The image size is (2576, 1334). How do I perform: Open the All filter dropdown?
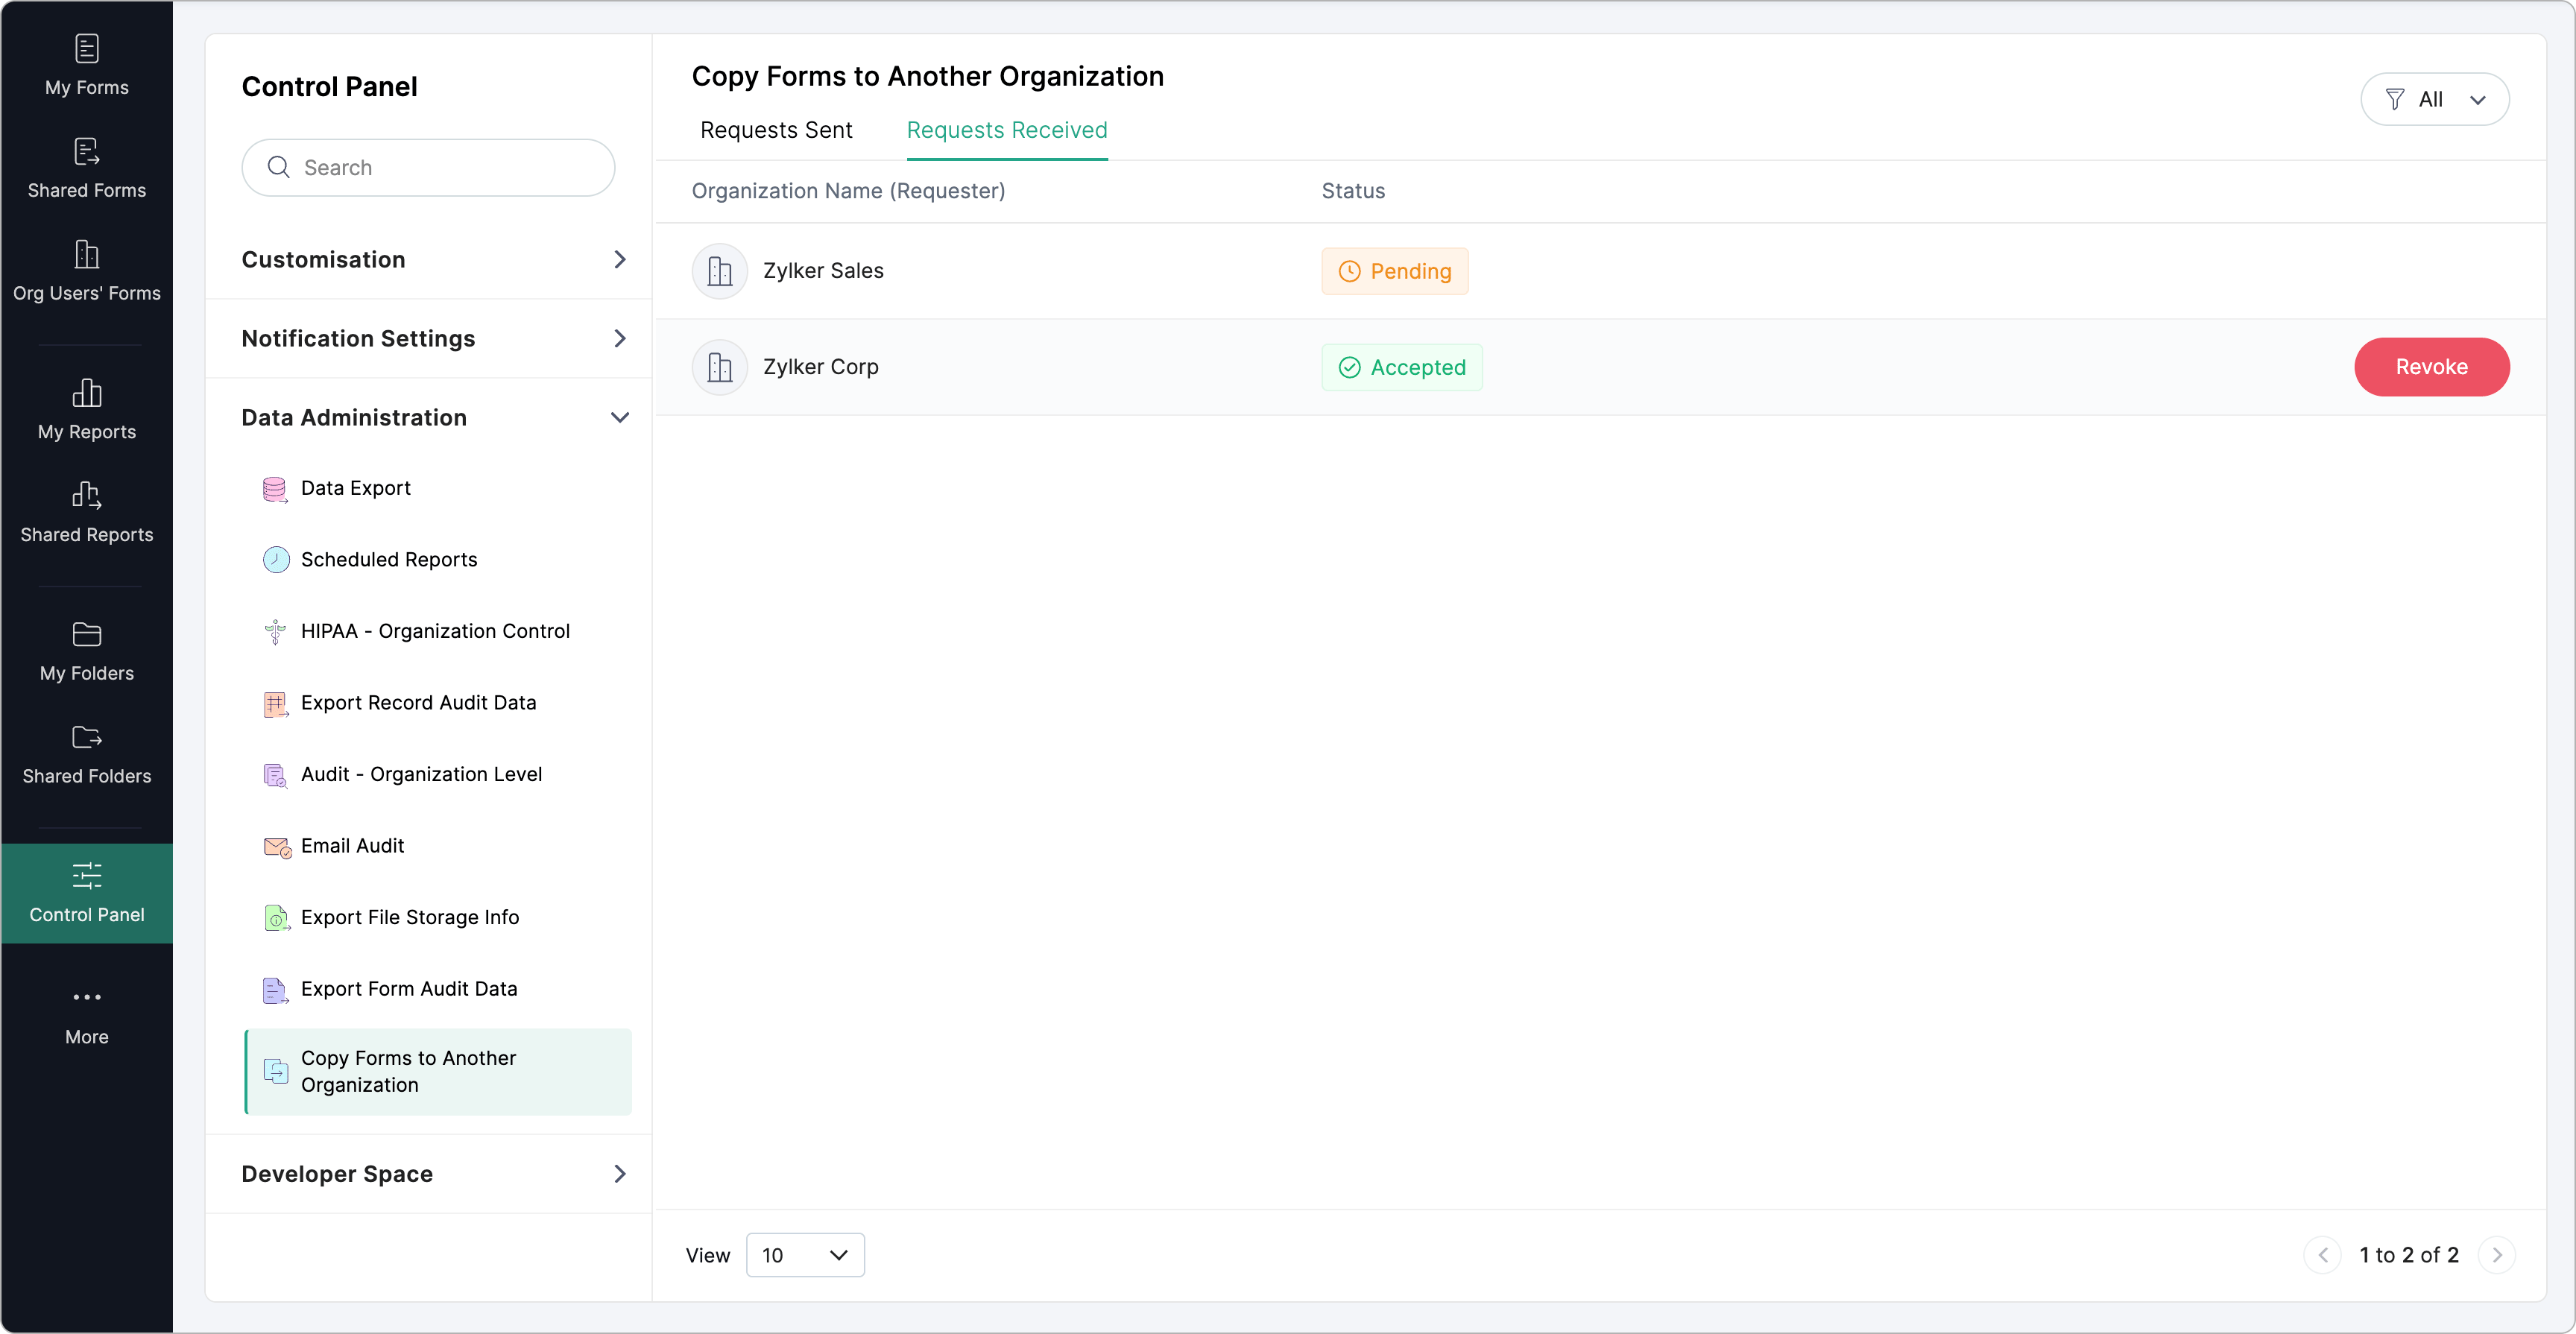point(2434,99)
